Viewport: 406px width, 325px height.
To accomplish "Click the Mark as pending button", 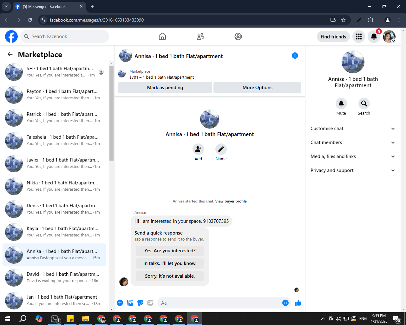I will [165, 88].
